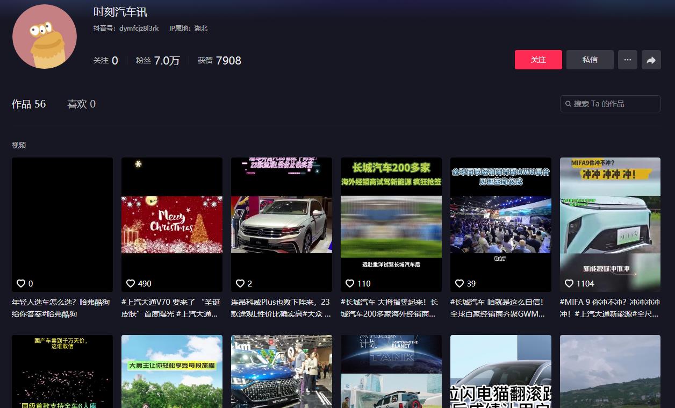This screenshot has width=675, height=408.
Task: Click the IP属地：湖北 label
Action: coord(189,28)
